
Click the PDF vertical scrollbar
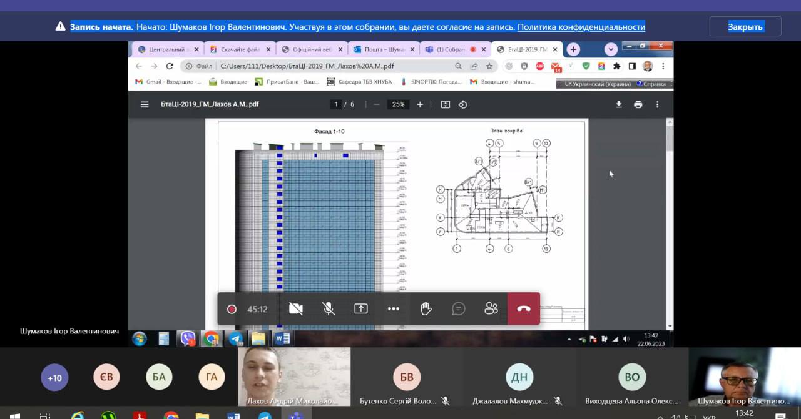coord(670,223)
